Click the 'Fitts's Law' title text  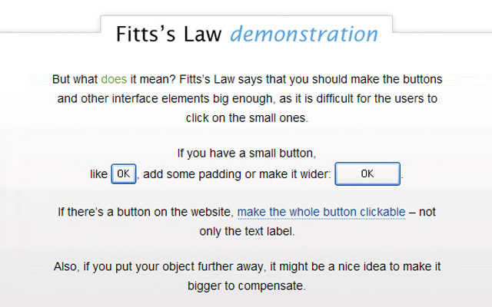pyautogui.click(x=169, y=35)
